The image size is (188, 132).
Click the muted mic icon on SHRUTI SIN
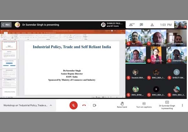pos(170,78)
